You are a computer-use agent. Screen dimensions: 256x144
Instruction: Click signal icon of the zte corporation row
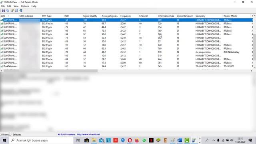pos(2,52)
